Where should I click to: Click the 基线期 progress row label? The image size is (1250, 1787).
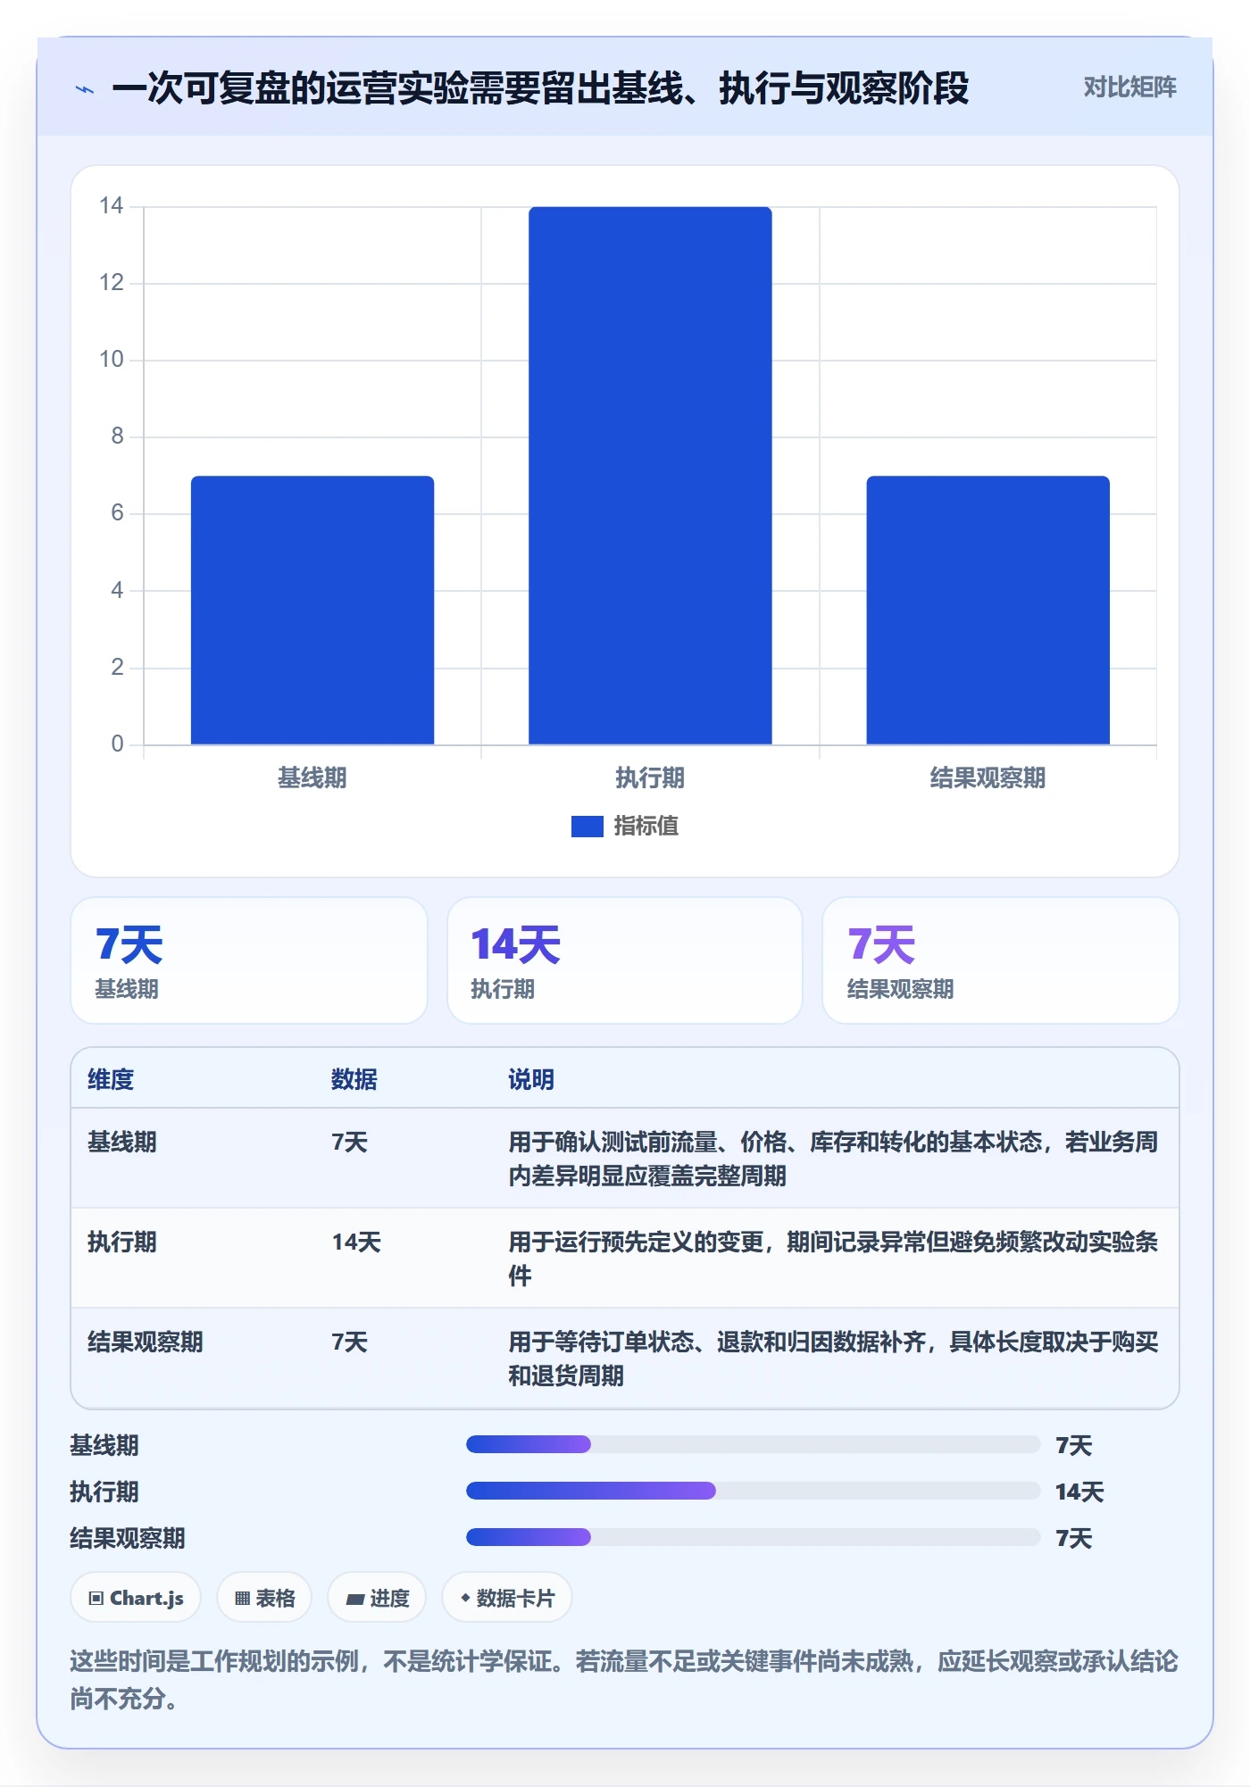click(x=104, y=1446)
